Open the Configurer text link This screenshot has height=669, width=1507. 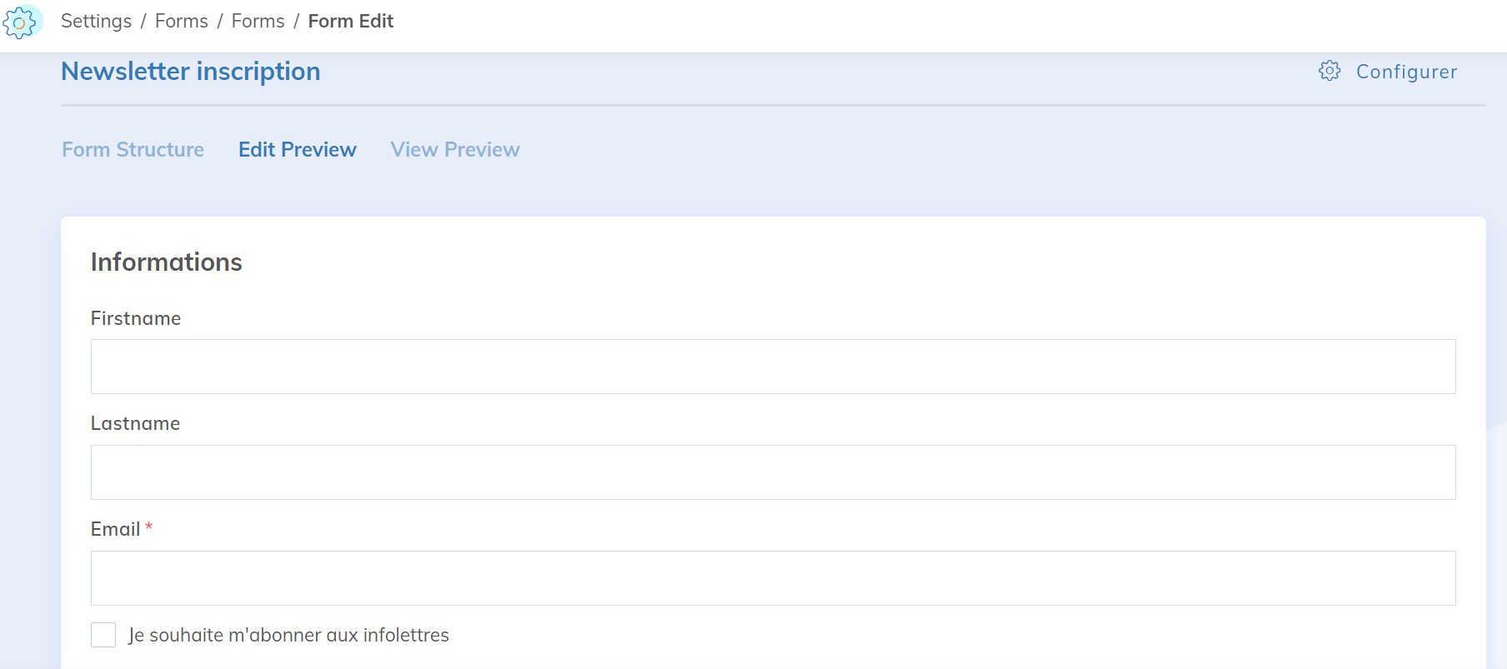pyautogui.click(x=1406, y=72)
